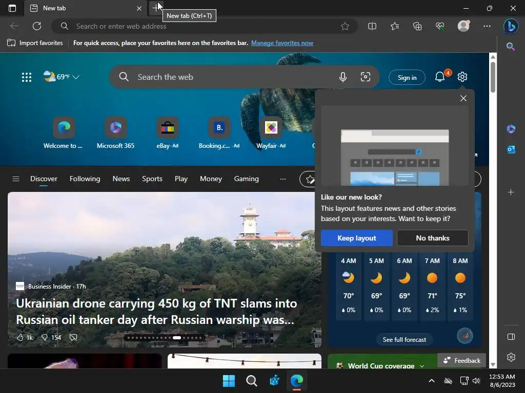Select the Discover tab
This screenshot has width=525, height=393.
pyautogui.click(x=44, y=179)
